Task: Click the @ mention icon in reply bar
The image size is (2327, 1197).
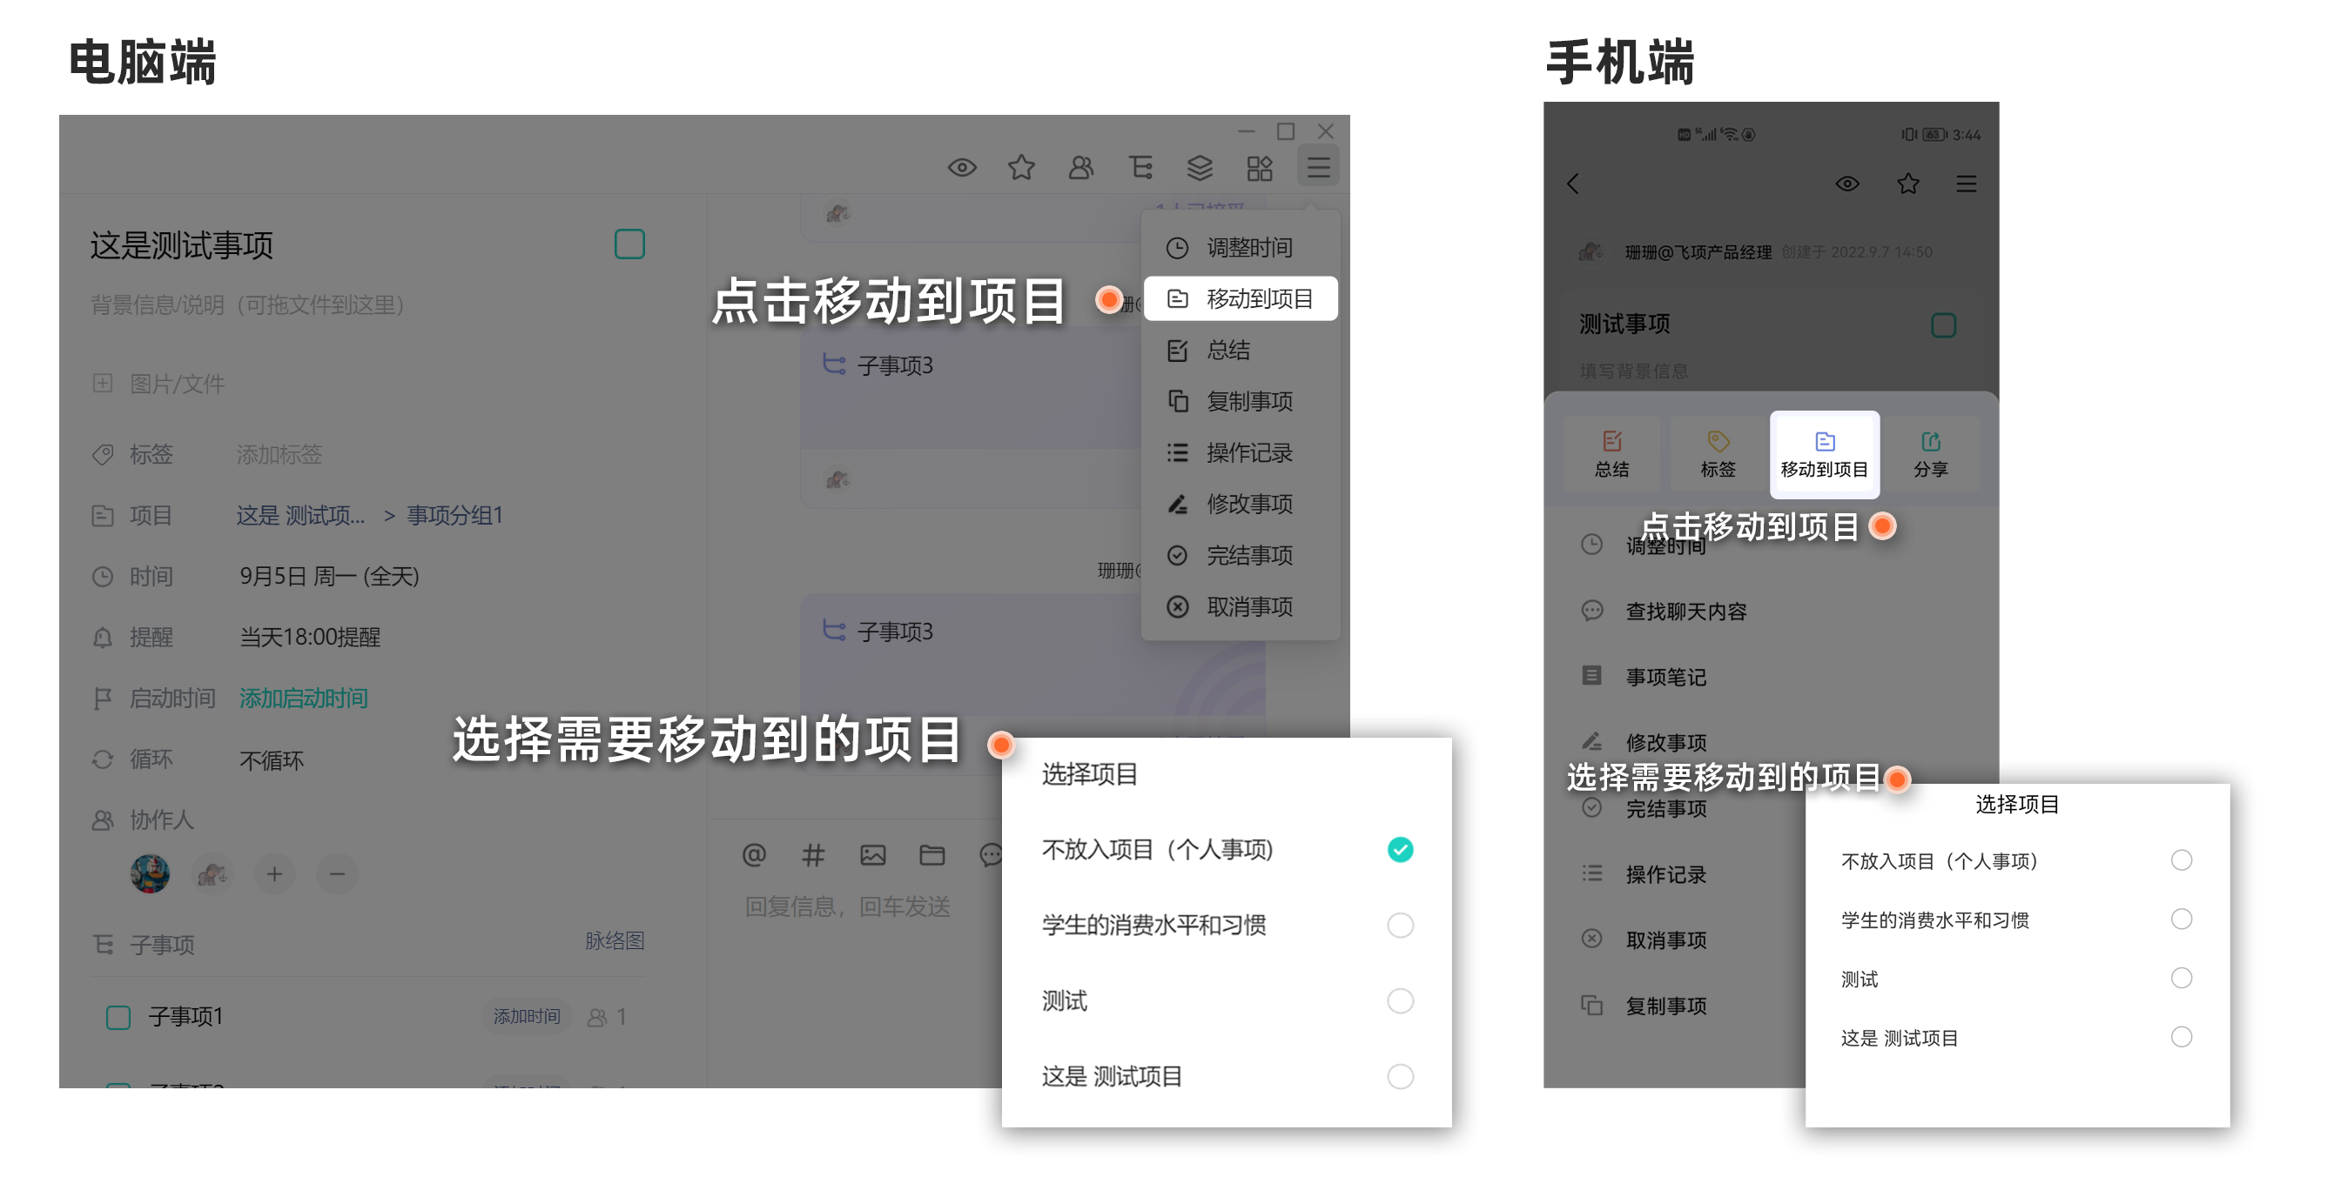Action: [x=753, y=854]
